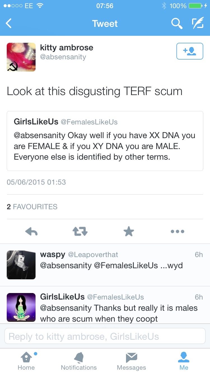210x373 pixels.
Task: Follow kitty ambrose with add-user button
Action: (190, 51)
